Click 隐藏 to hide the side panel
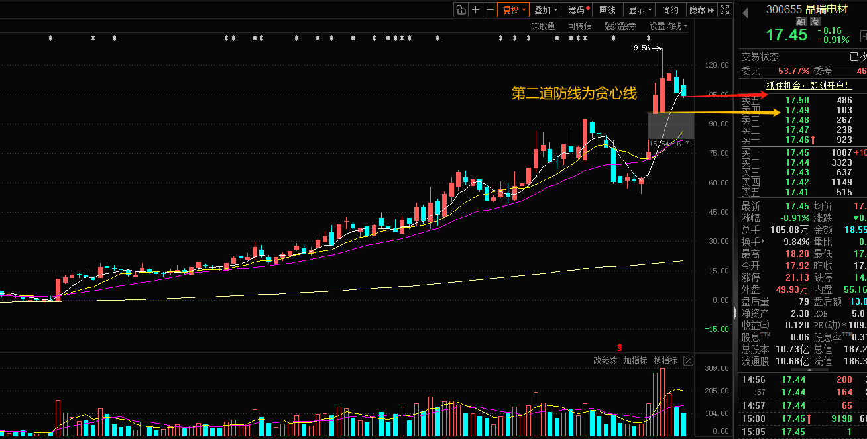Viewport: 867px width, 439px height. [x=701, y=10]
